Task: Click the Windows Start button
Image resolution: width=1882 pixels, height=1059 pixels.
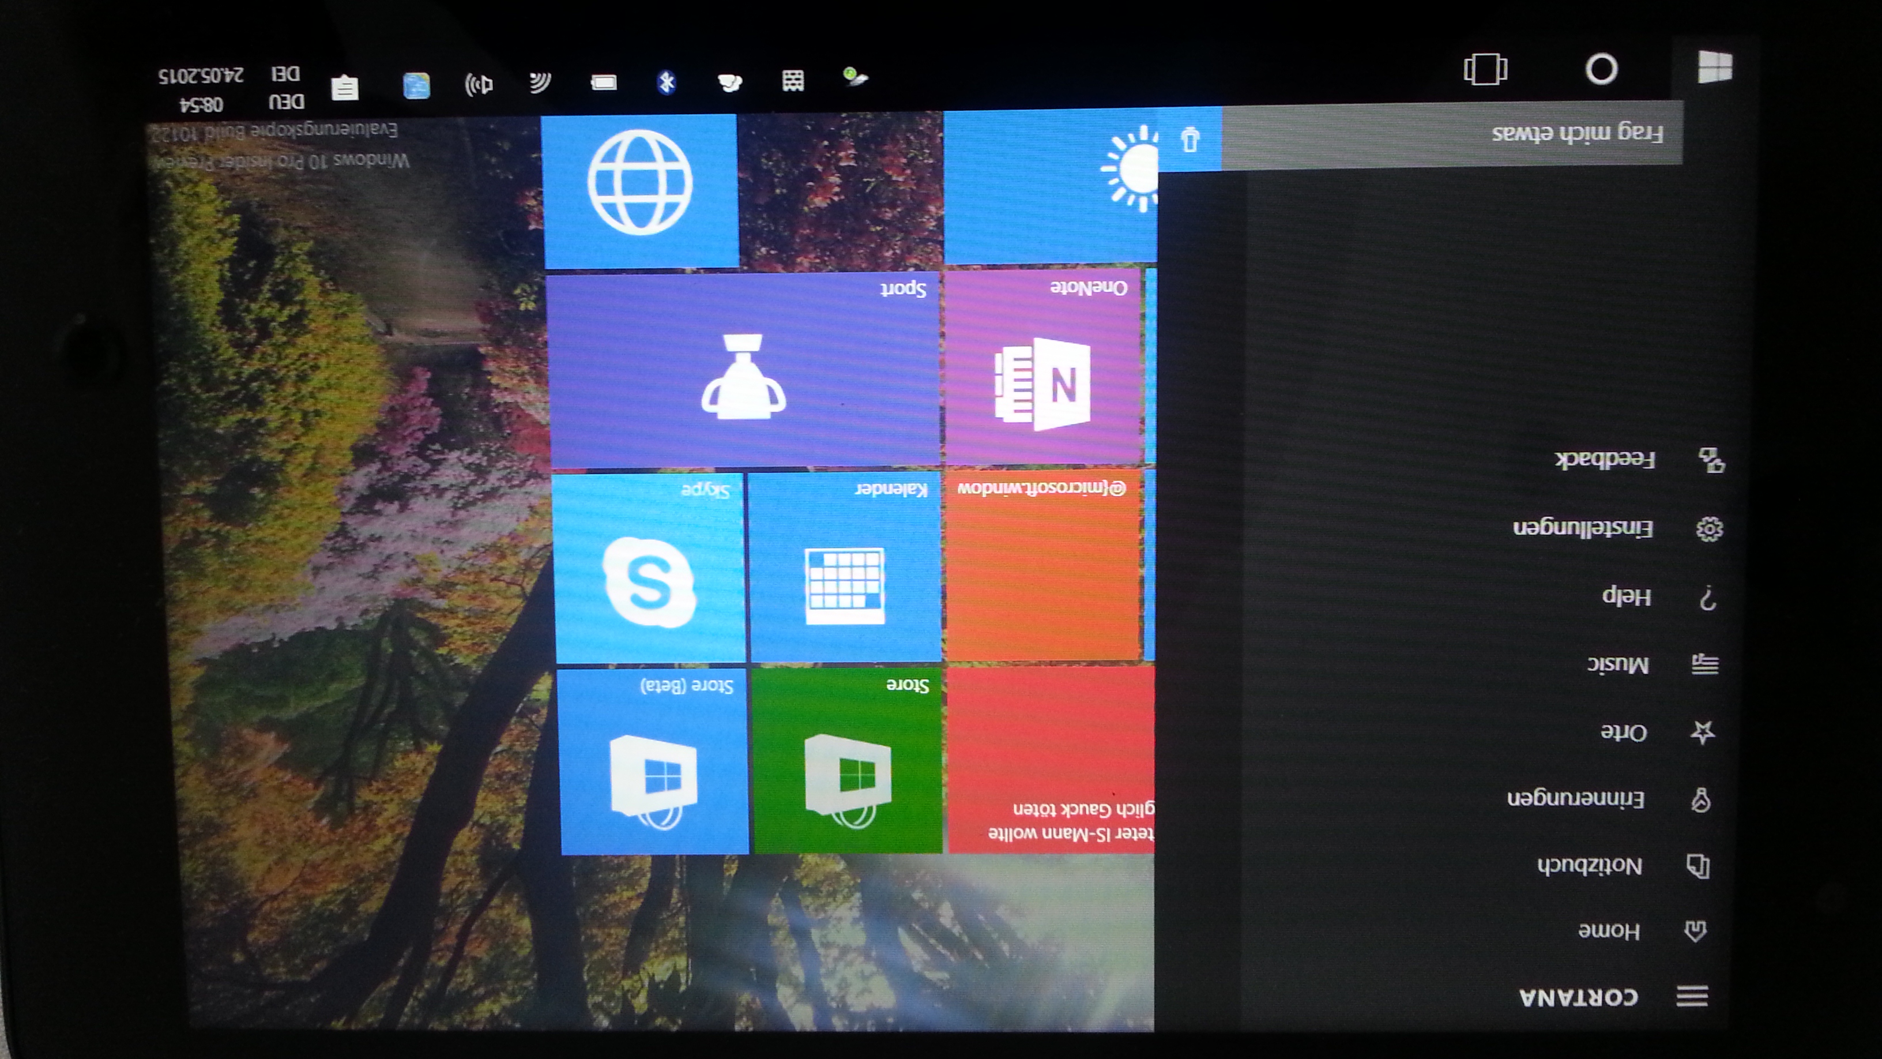Action: coord(1714,67)
